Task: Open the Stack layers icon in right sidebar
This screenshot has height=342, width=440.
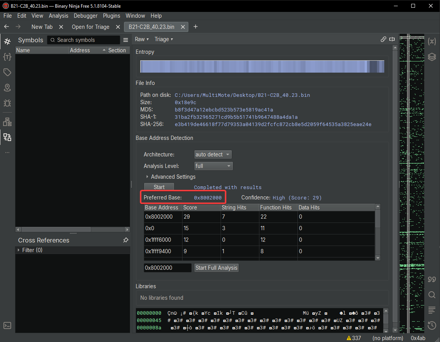Action: click(432, 57)
